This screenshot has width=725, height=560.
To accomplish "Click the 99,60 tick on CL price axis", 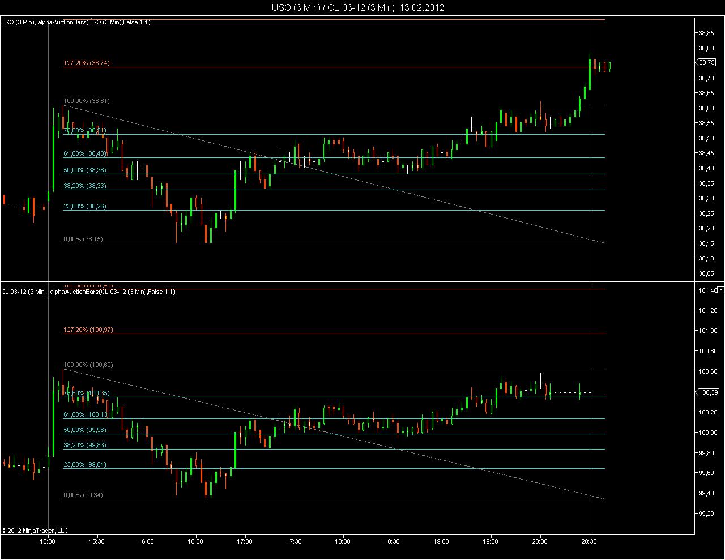I will [706, 473].
